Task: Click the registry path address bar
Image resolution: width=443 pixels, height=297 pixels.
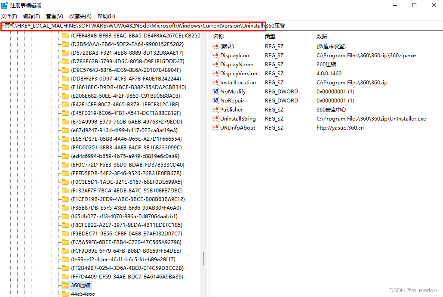Action: pos(221,26)
